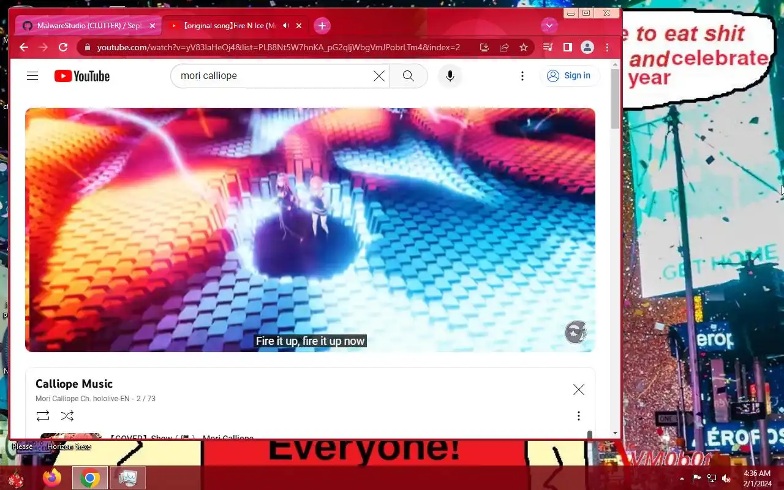Open the YouTube guide hamburger menu
The height and width of the screenshot is (490, 784).
[32, 76]
